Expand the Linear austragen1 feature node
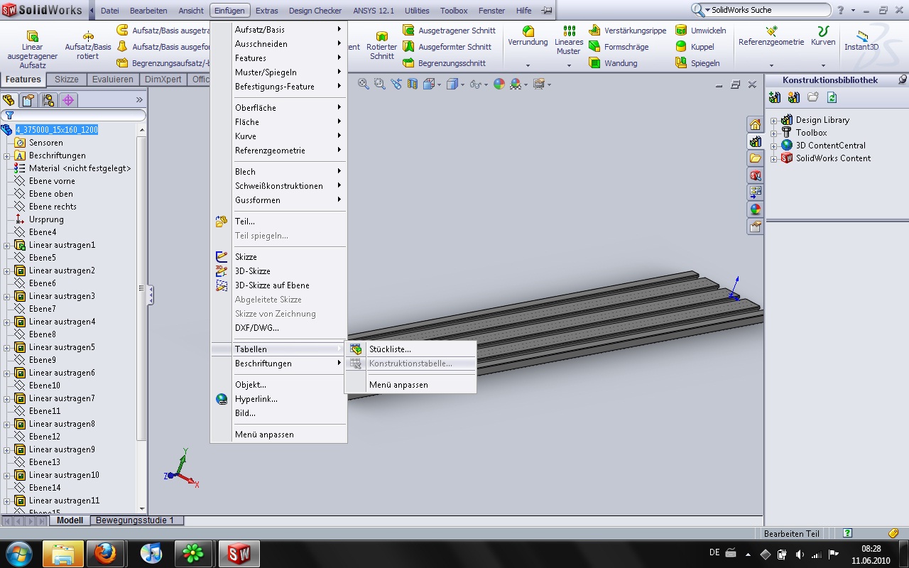This screenshot has width=909, height=568. point(6,245)
